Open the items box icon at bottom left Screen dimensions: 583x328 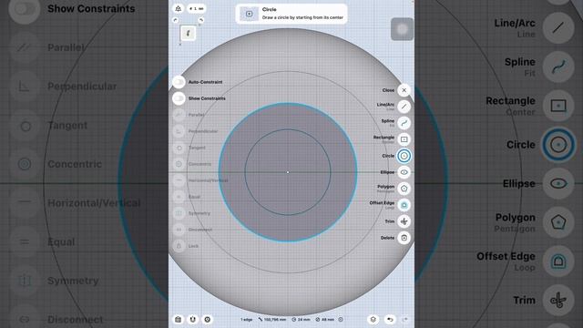(179, 320)
